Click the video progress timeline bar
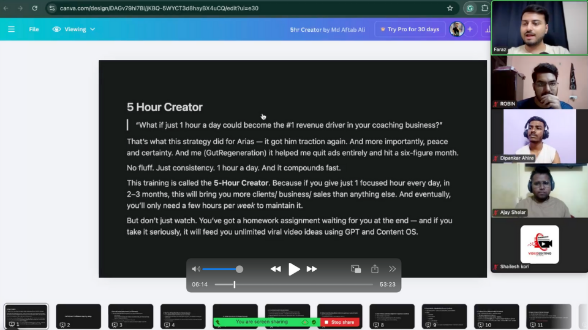Image resolution: width=588 pixels, height=330 pixels. [294, 284]
